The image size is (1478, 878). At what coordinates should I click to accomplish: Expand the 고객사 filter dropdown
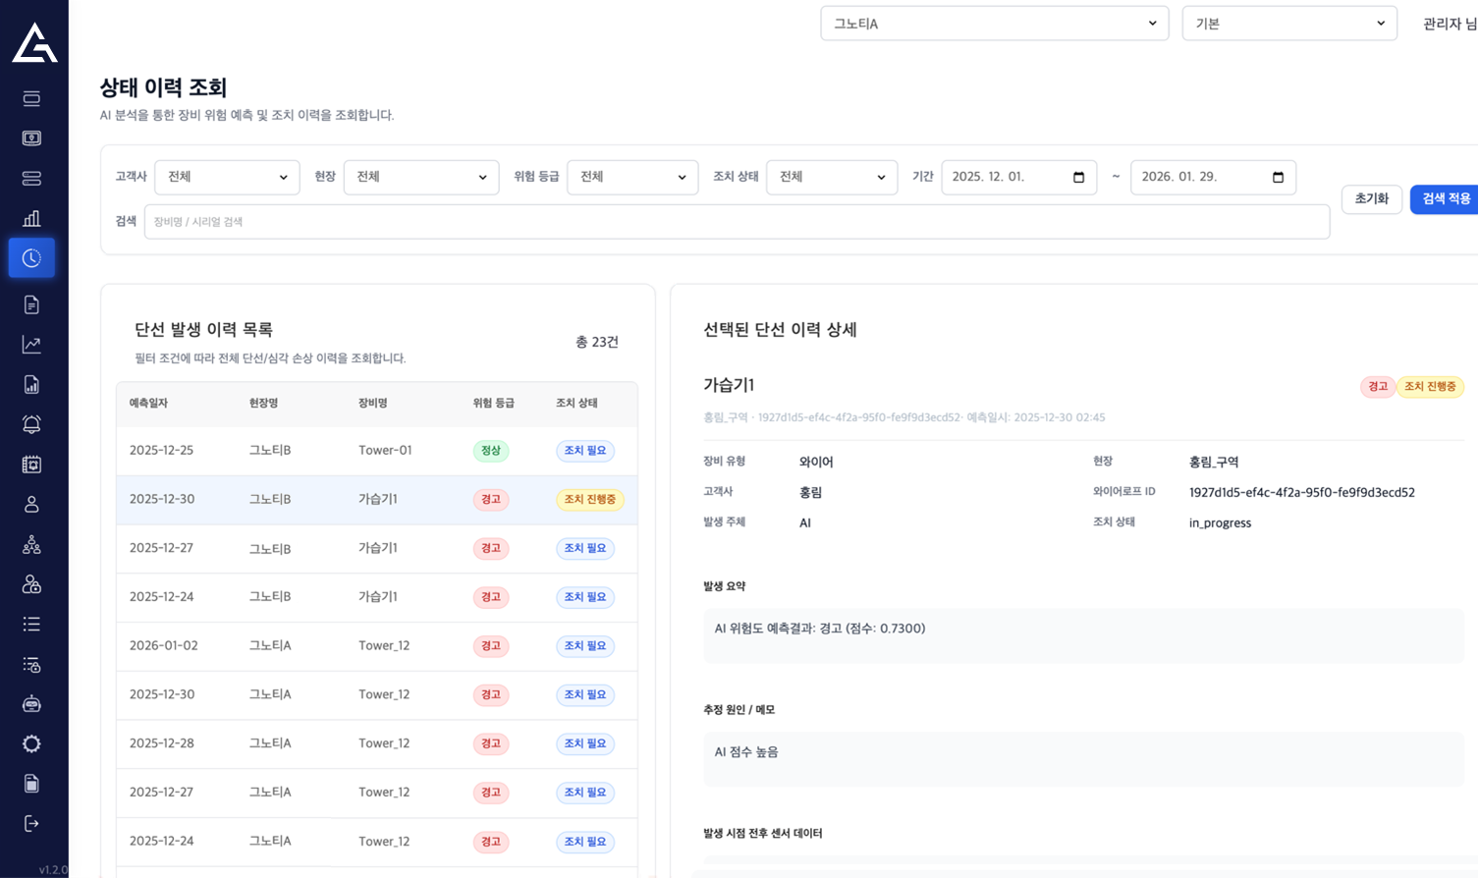pos(227,178)
